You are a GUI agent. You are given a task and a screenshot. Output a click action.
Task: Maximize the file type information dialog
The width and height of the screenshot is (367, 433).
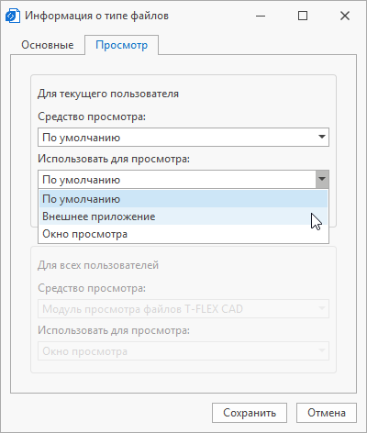point(303,16)
